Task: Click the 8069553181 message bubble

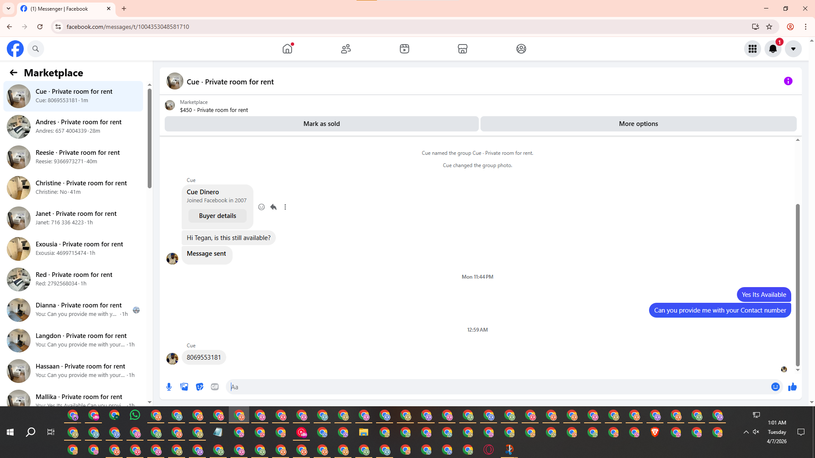Action: pyautogui.click(x=204, y=357)
